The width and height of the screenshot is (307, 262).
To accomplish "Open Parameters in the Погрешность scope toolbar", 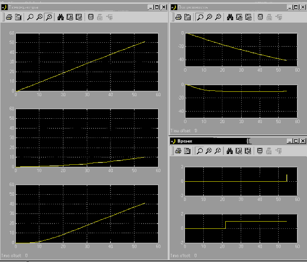I will [x=187, y=17].
